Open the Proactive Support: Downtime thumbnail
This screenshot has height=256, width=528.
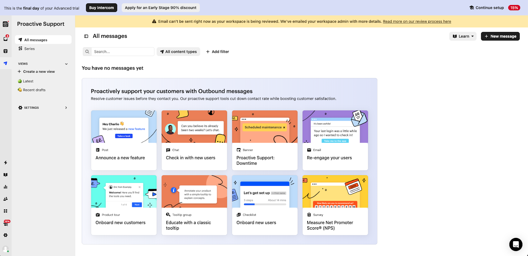(265, 127)
